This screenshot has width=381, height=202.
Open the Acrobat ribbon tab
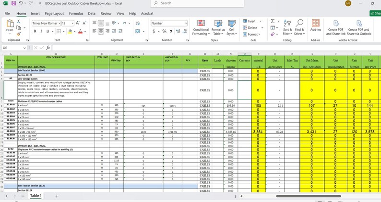click(147, 13)
